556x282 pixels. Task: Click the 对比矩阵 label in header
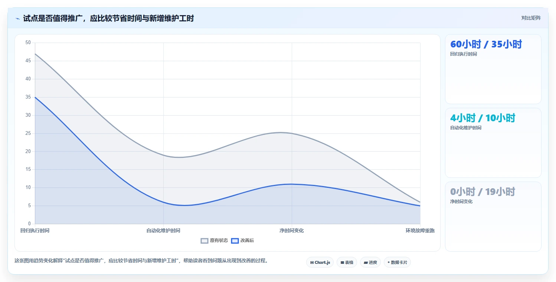pos(531,18)
